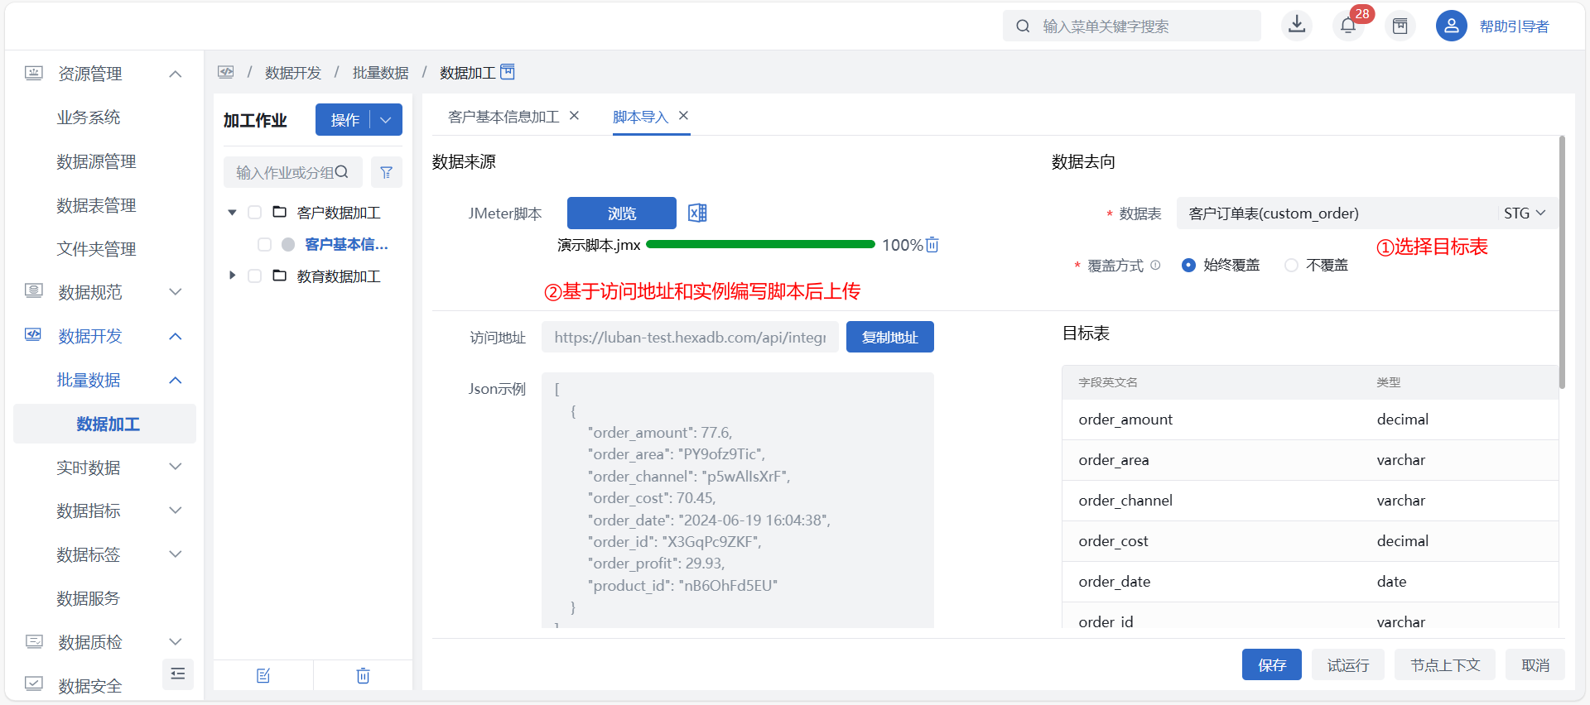Viewport: 1590px width, 705px height.
Task: Open notifications bell with 28 badge
Action: click(x=1348, y=26)
